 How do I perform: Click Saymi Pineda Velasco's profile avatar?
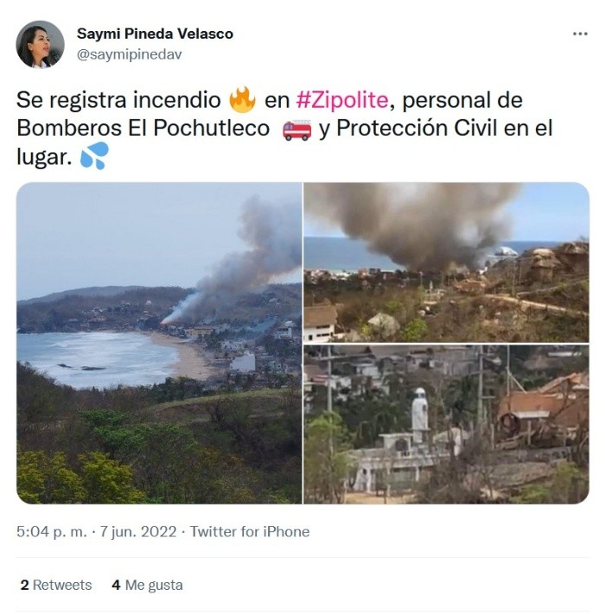pos(40,44)
